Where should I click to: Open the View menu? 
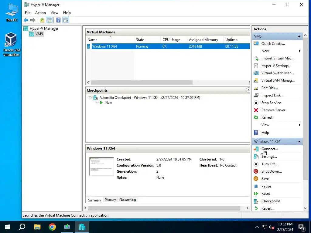(x=54, y=13)
